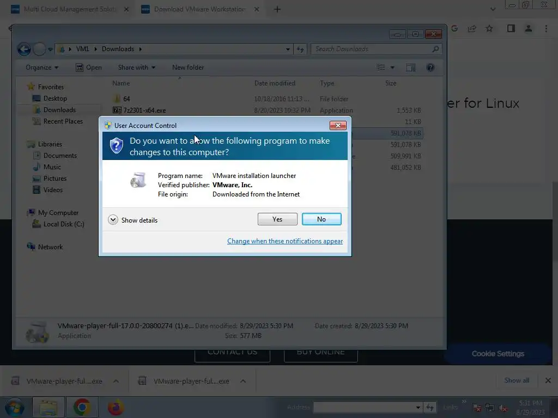Click Open in Explorer toolbar
The image size is (558, 418).
(89, 67)
